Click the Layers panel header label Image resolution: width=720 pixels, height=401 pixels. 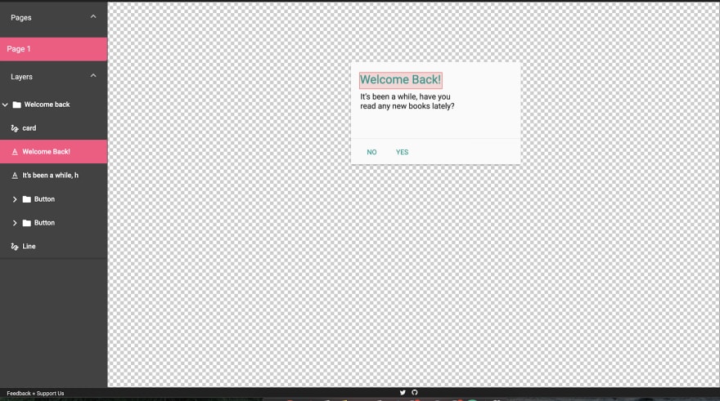(21, 77)
